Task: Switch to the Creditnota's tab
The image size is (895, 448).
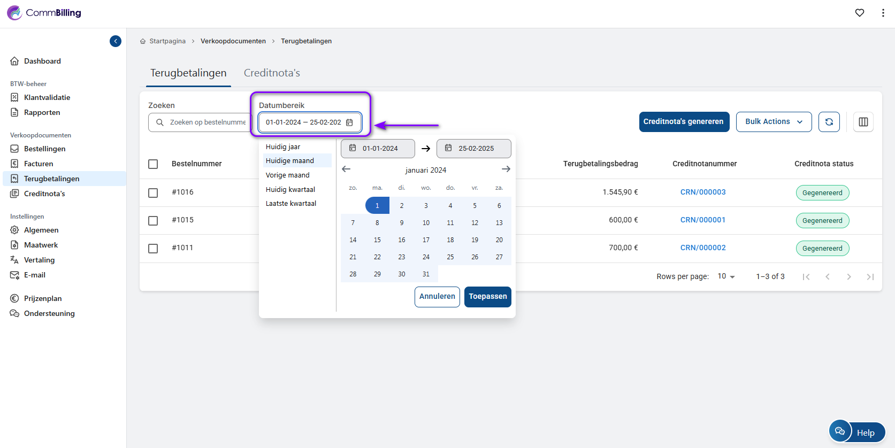Action: tap(272, 73)
